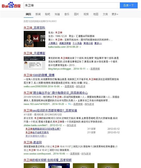This screenshot has height=168, width=141.
Task: Open the 朱卫坤_百度百科 result title
Action: pos(34,28)
